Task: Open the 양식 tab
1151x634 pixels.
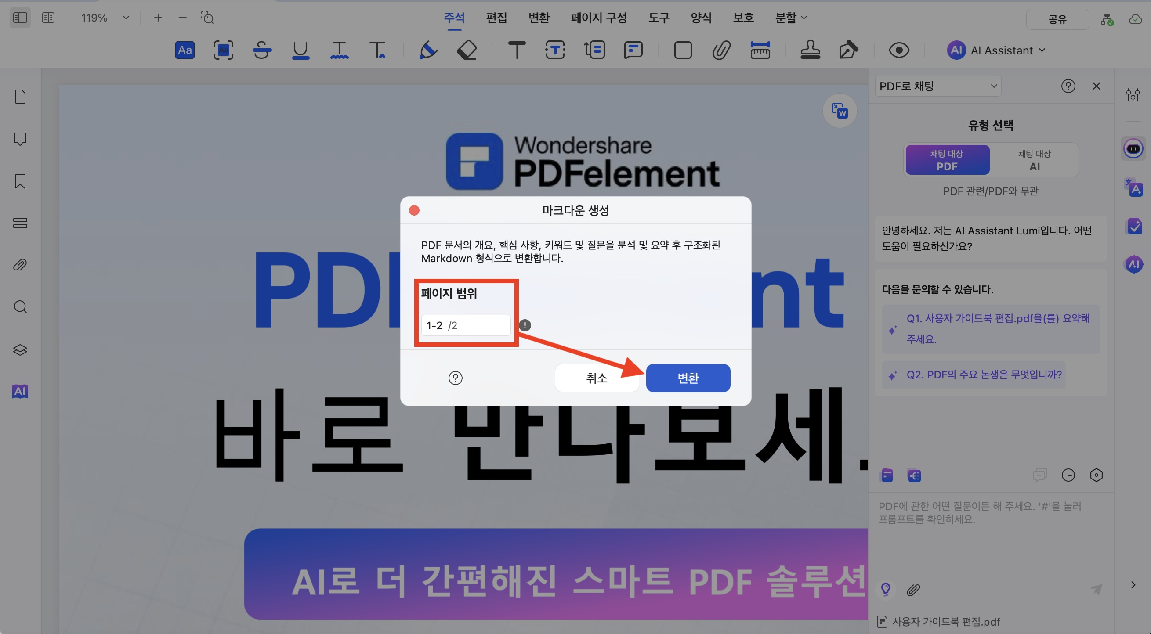Action: click(x=701, y=18)
